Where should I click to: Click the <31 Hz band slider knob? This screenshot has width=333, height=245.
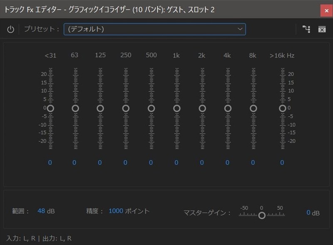point(50,108)
